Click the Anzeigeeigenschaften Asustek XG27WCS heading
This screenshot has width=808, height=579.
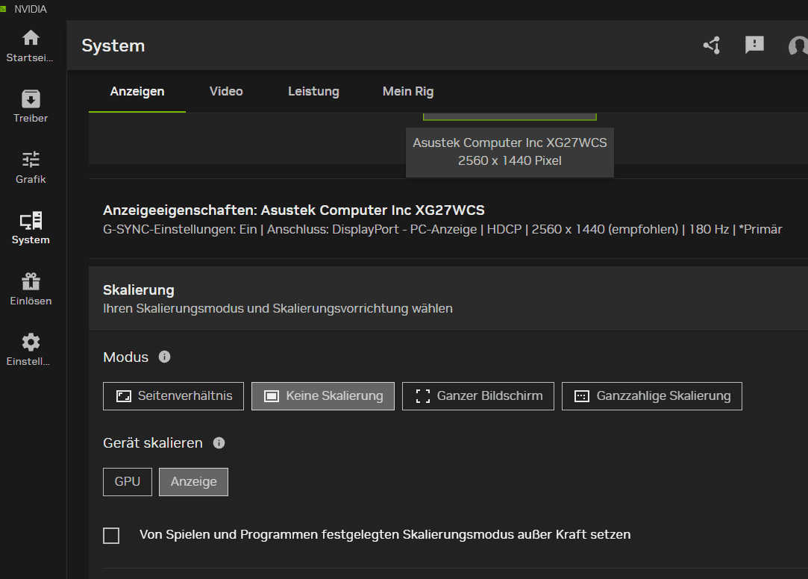tap(294, 210)
